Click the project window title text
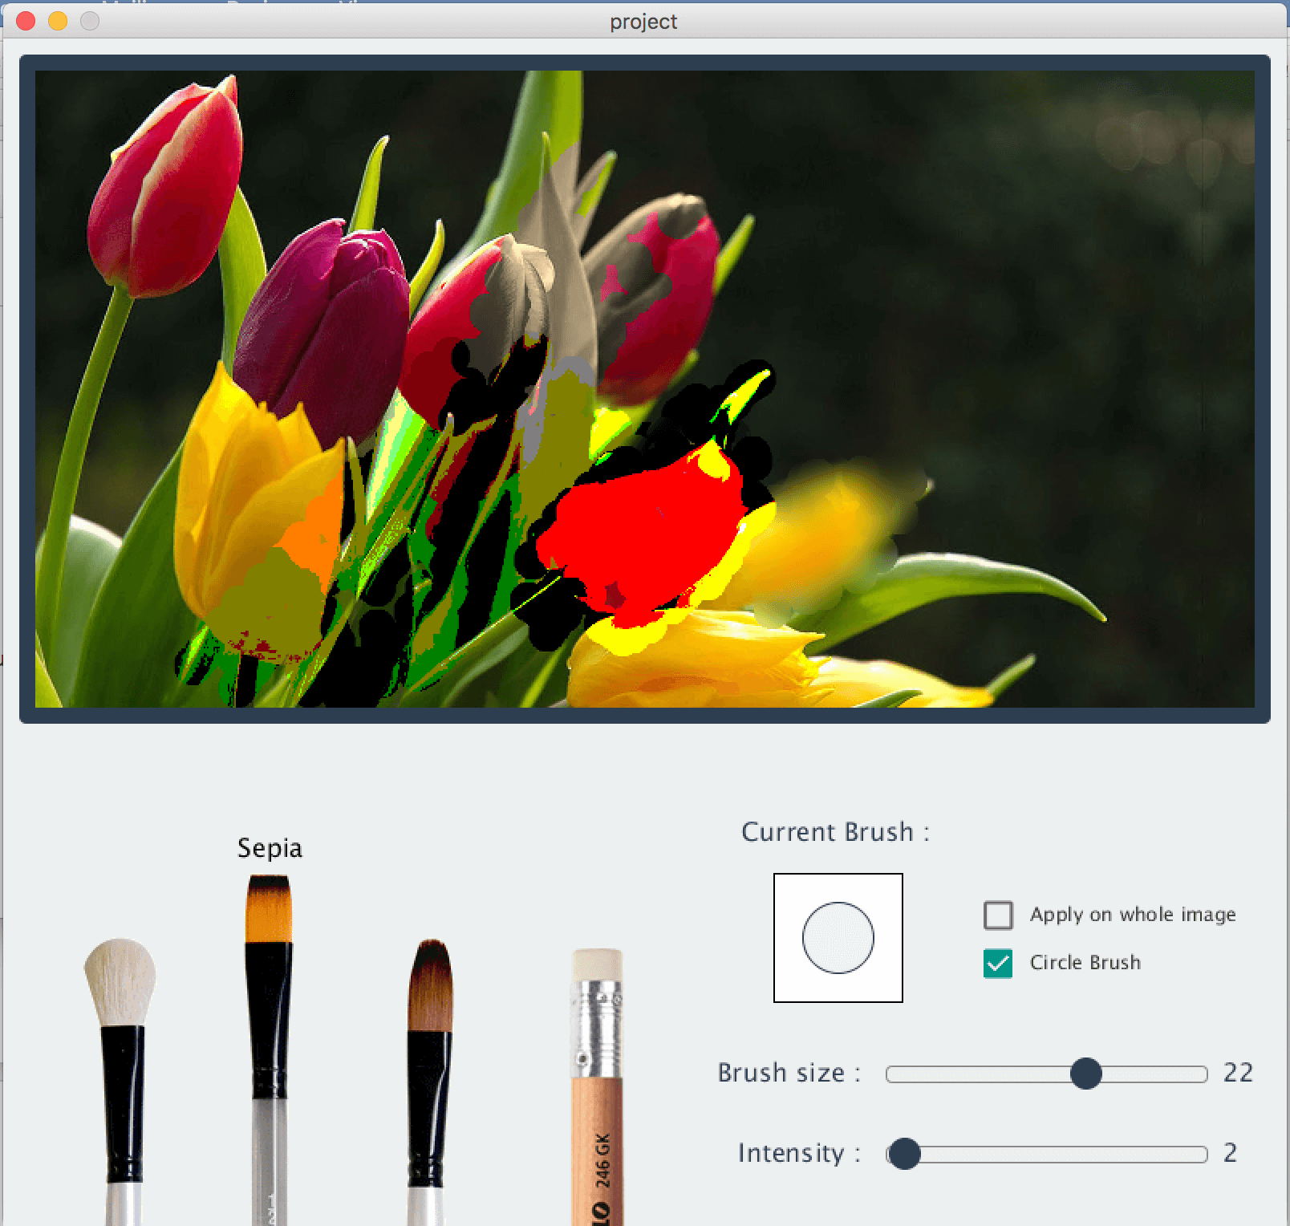1290x1226 pixels. click(x=643, y=22)
